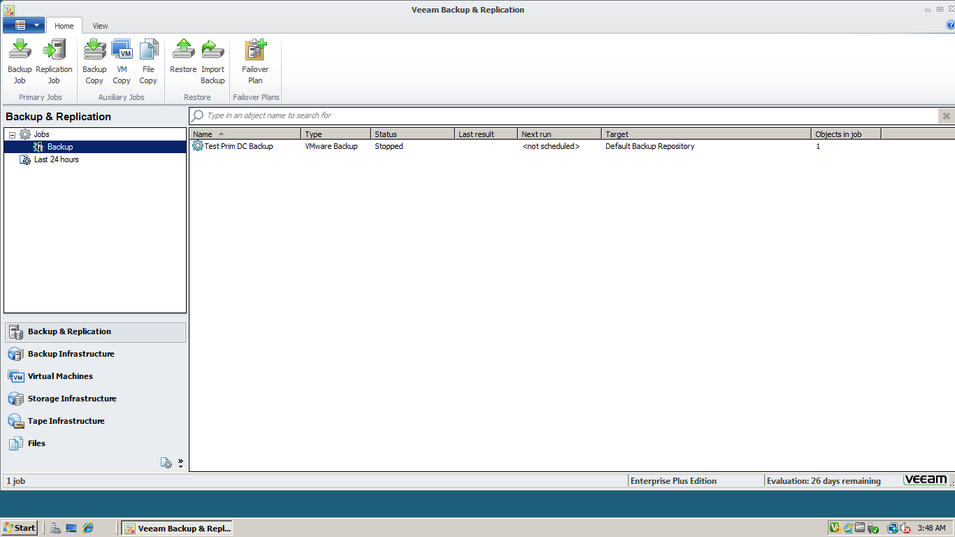This screenshot has height=537, width=955.
Task: Click the gear icon of Test Prim DC Backup
Action: pos(198,146)
